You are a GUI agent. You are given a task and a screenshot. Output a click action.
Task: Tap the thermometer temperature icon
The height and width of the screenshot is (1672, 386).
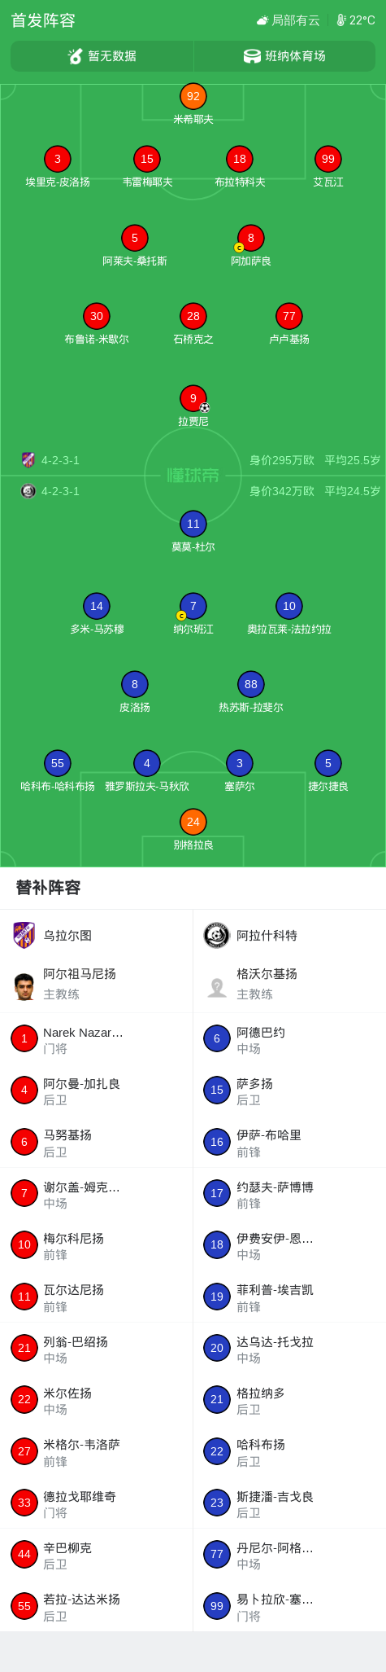click(x=341, y=20)
